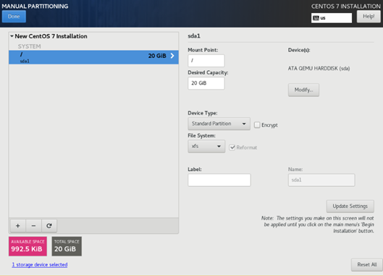Viewport: 383px width, 276px height.
Task: Open the File System xfs dropdown
Action: (x=206, y=146)
